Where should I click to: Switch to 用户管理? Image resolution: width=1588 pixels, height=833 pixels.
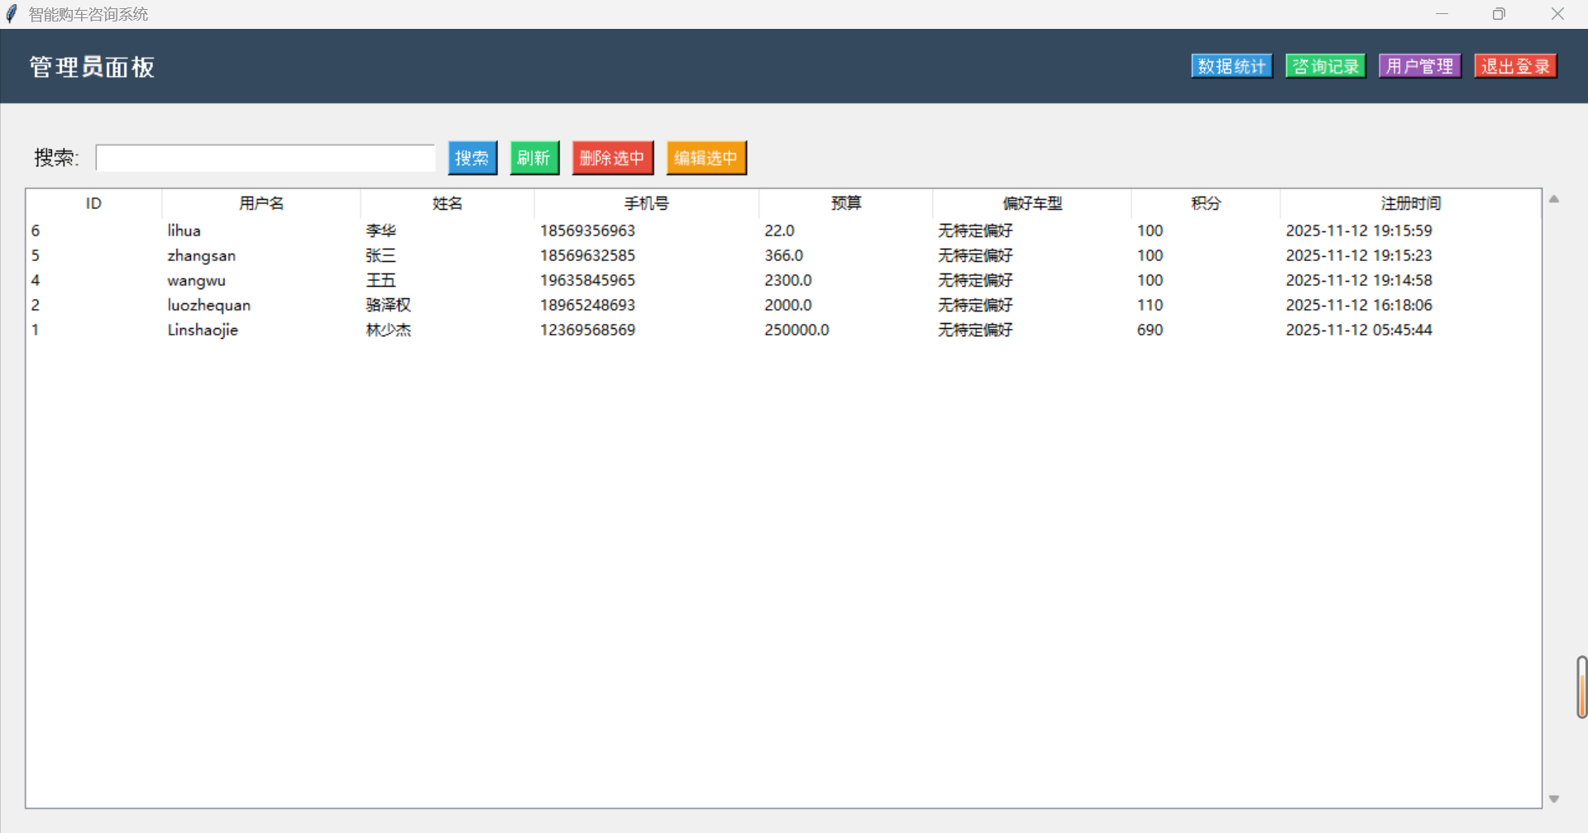tap(1420, 66)
